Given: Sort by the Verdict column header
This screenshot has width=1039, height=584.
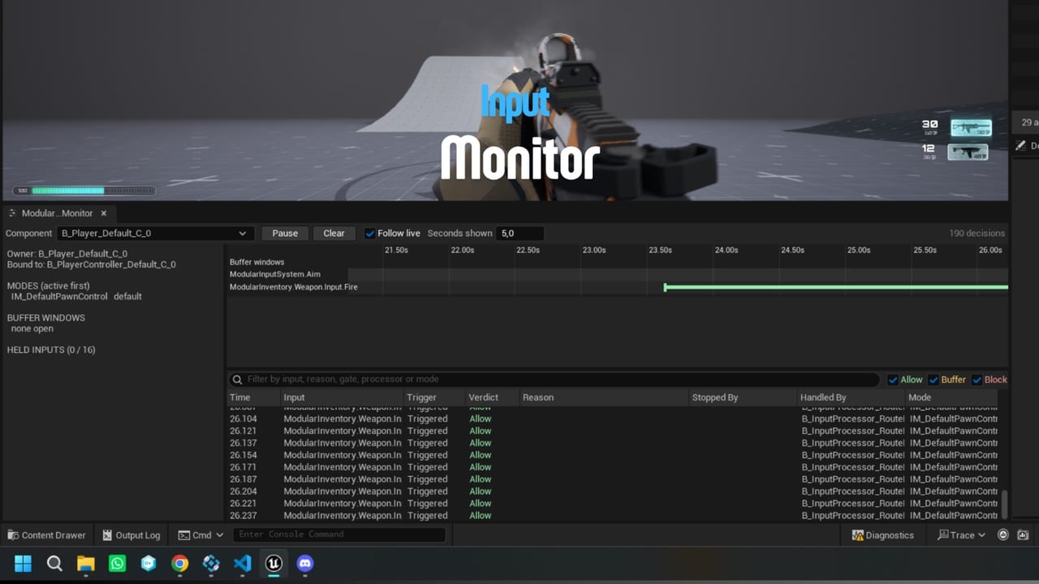Looking at the screenshot, I should [x=492, y=397].
